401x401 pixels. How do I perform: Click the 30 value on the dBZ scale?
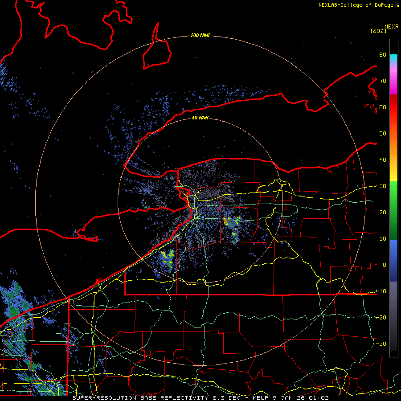point(383,186)
